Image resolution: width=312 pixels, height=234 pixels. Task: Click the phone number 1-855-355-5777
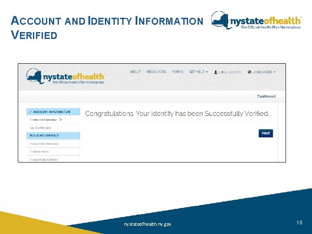[x=230, y=72]
